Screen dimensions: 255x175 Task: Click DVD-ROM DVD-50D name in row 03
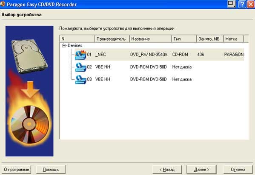(148, 79)
